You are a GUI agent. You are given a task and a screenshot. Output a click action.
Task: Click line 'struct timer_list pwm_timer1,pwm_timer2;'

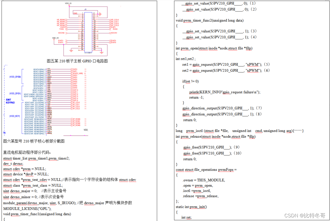point(36,158)
